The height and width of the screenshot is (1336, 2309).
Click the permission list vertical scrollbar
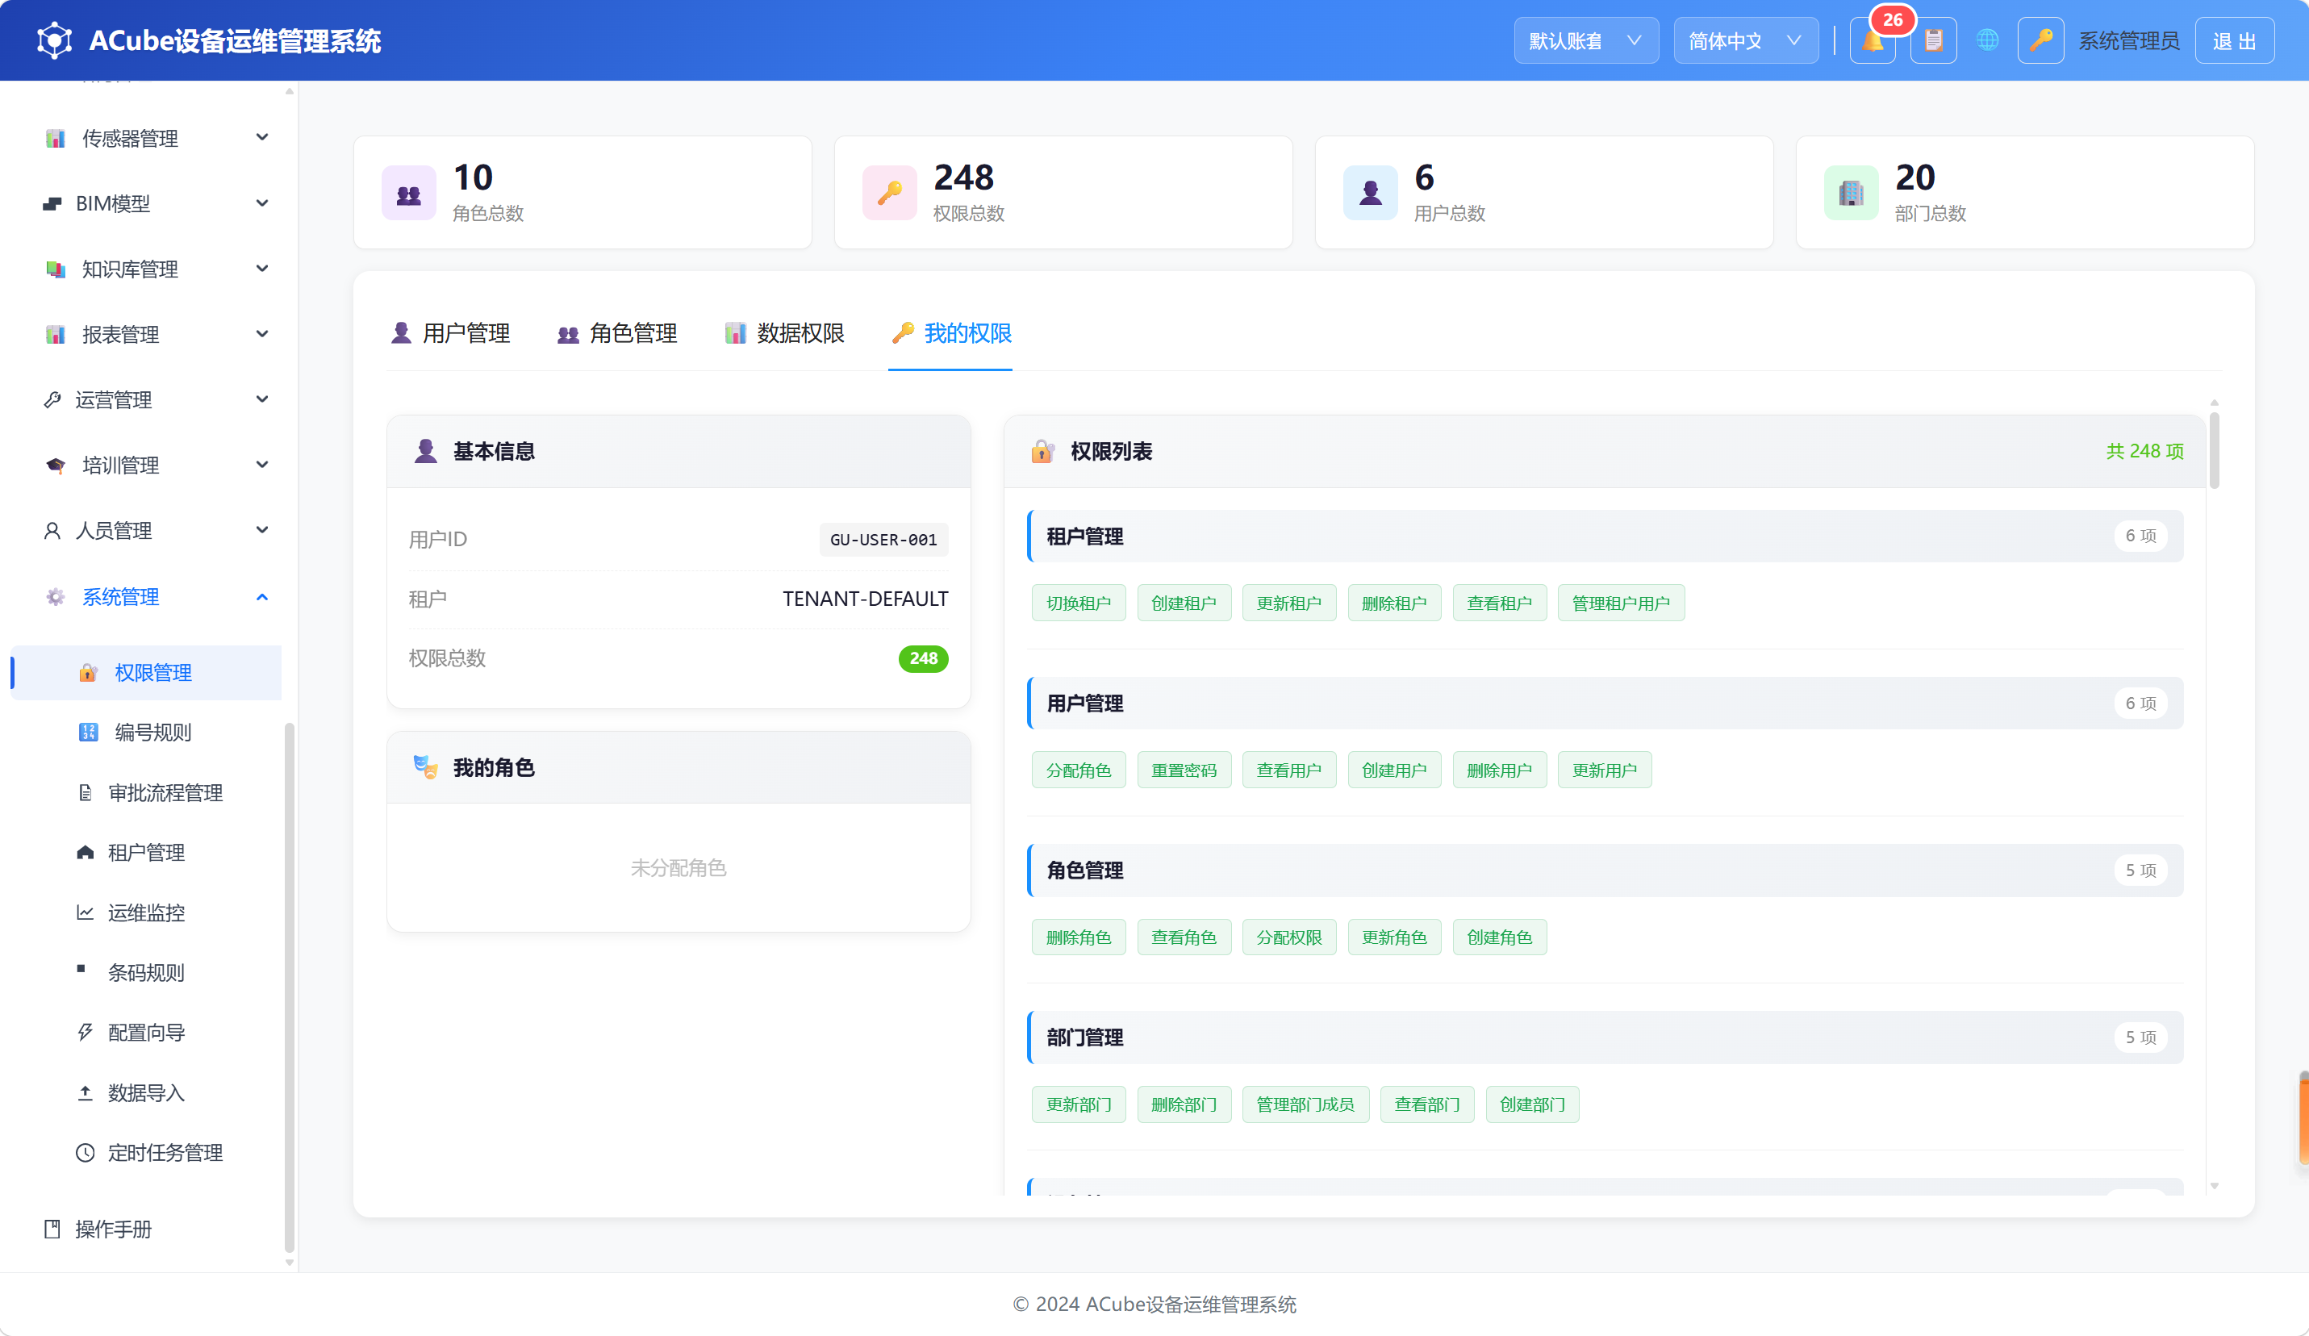[2214, 451]
